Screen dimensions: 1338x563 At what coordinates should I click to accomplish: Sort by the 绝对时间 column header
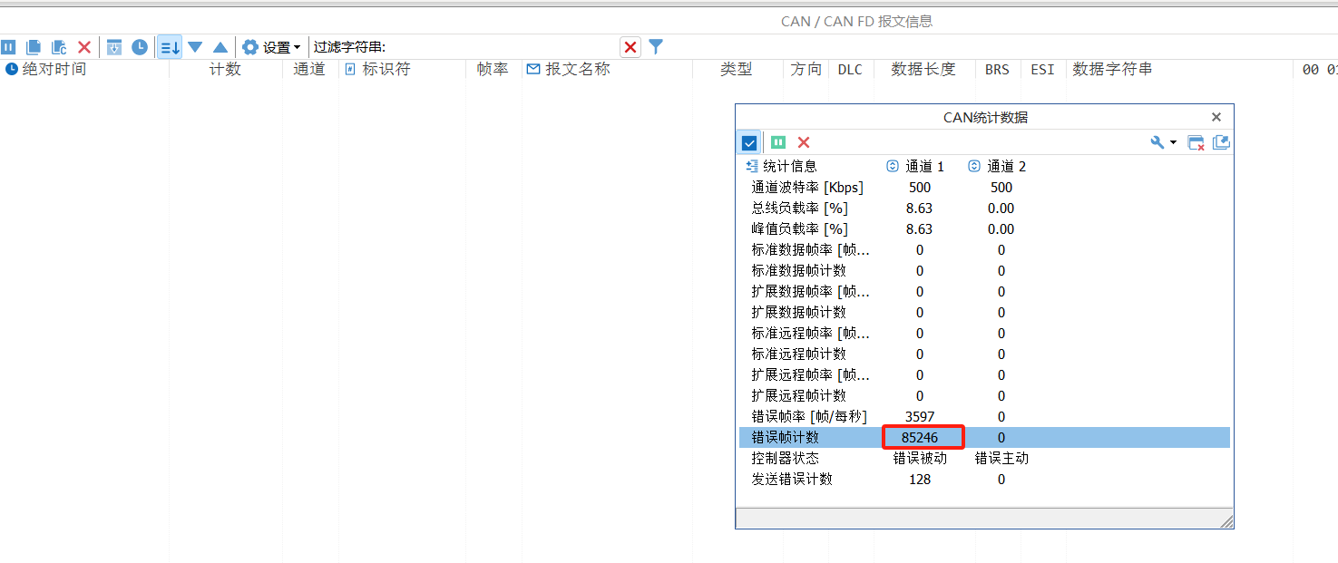(54, 69)
